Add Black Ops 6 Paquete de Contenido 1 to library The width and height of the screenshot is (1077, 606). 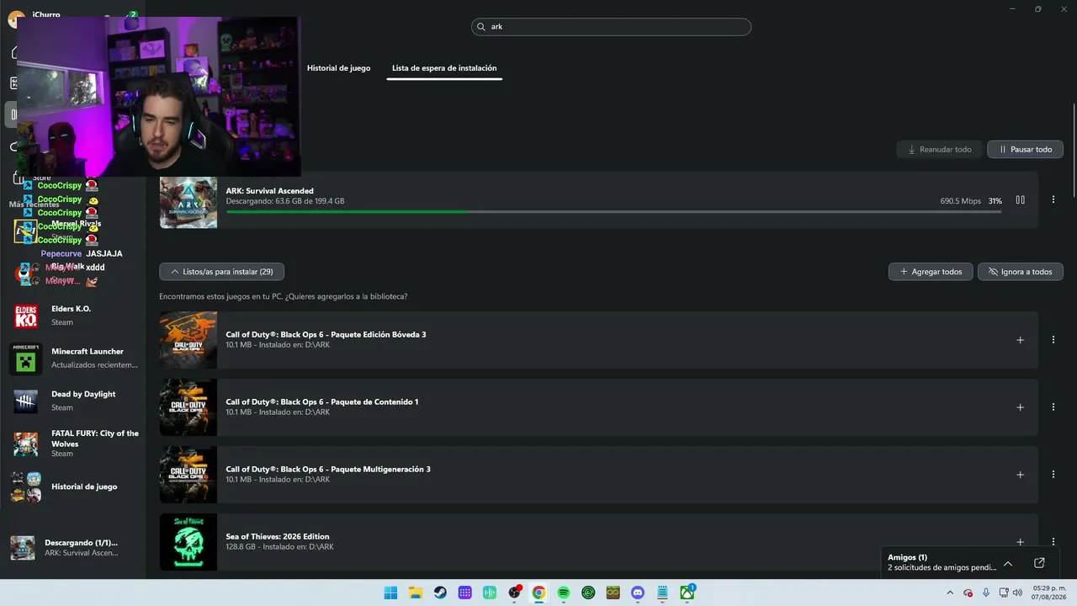click(1020, 407)
